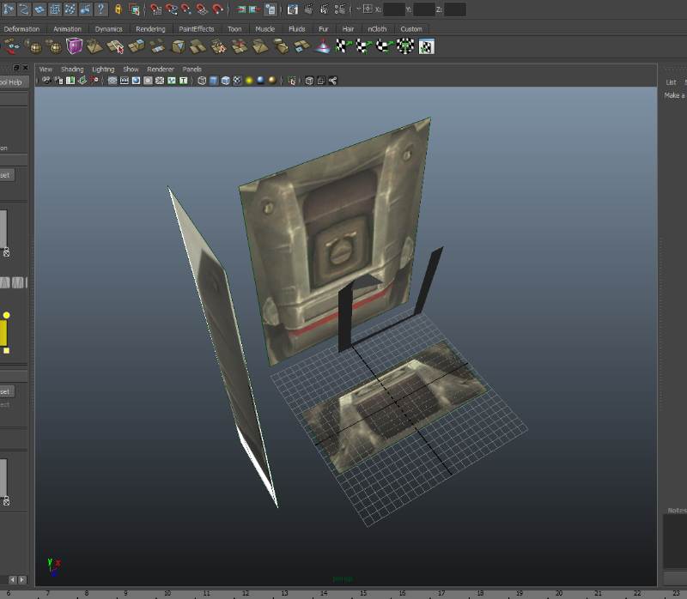
Task: Enable use all lights yellow sphere
Action: [x=249, y=81]
